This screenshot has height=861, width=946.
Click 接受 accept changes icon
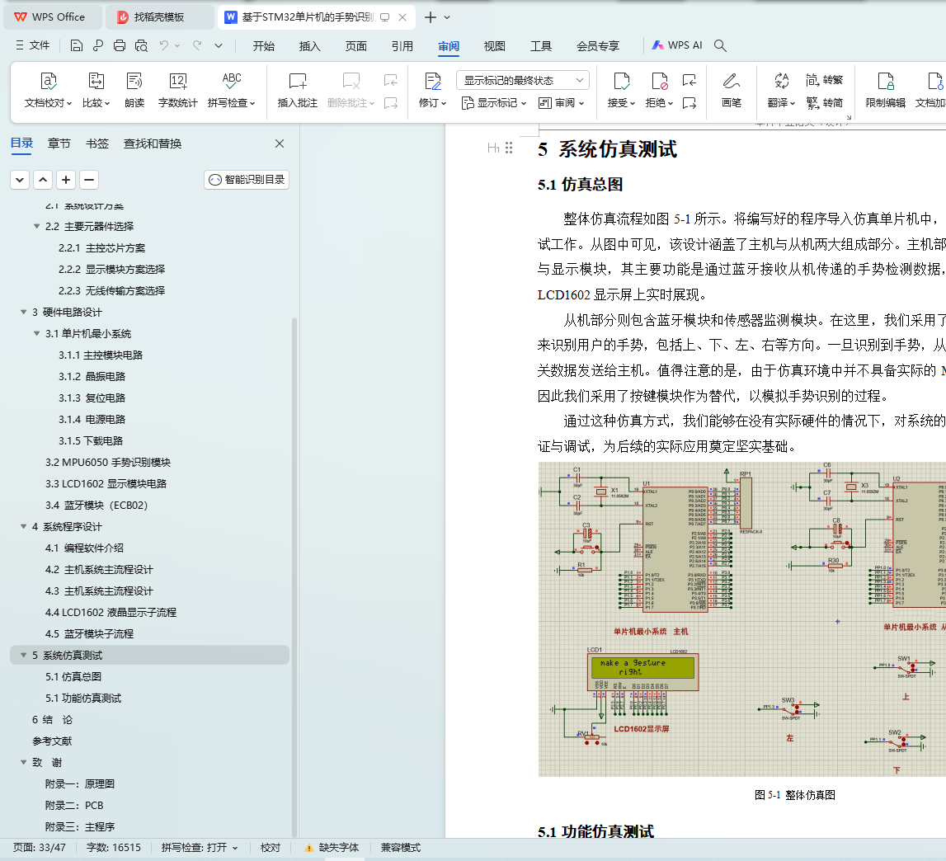click(621, 90)
